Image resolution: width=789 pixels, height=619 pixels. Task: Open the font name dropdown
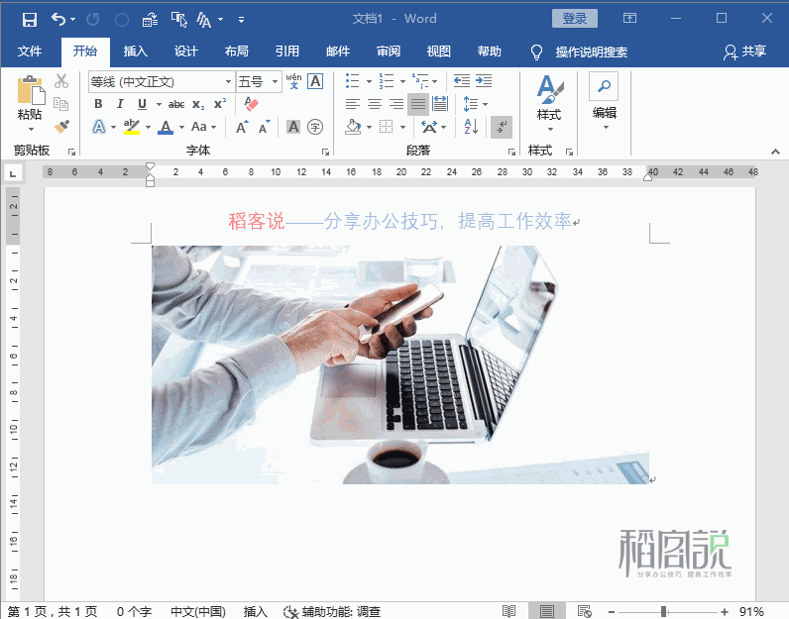228,82
